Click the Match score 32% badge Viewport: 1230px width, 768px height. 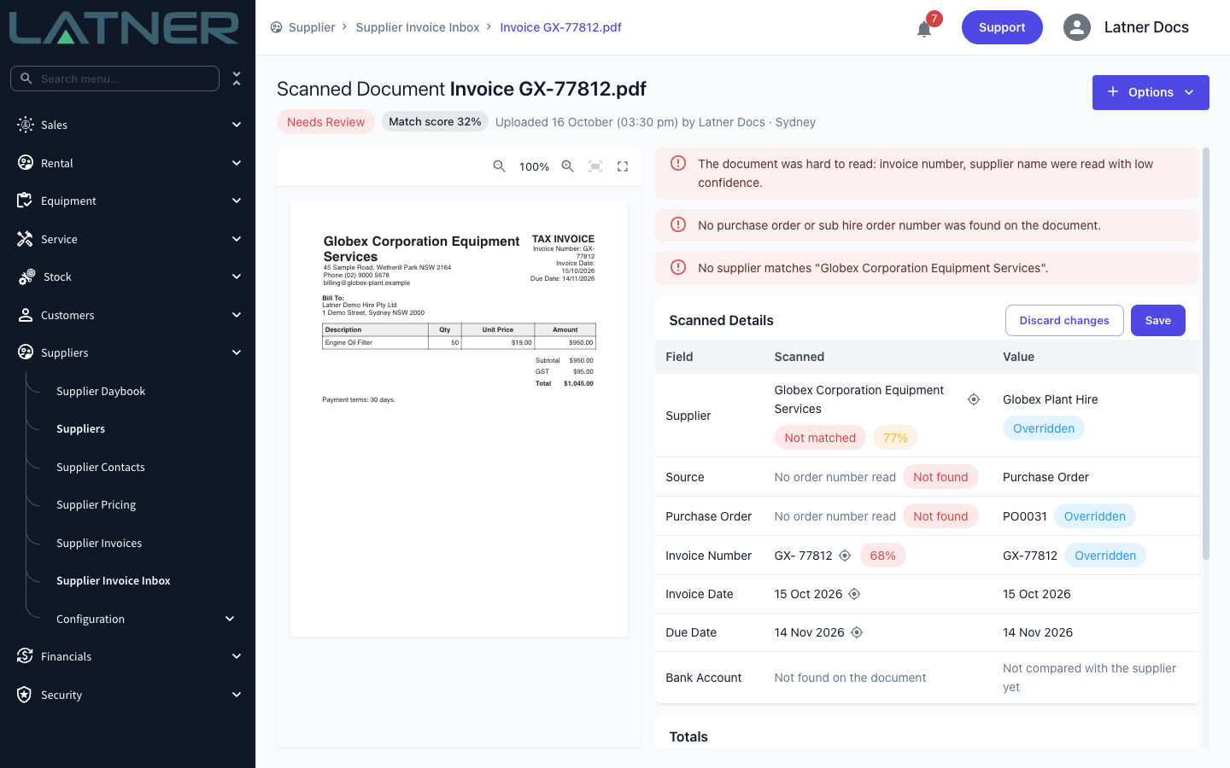(435, 122)
